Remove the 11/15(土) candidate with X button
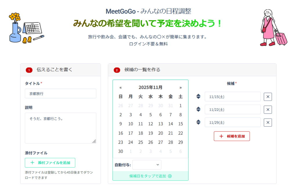297x189 pixels. (x=268, y=97)
